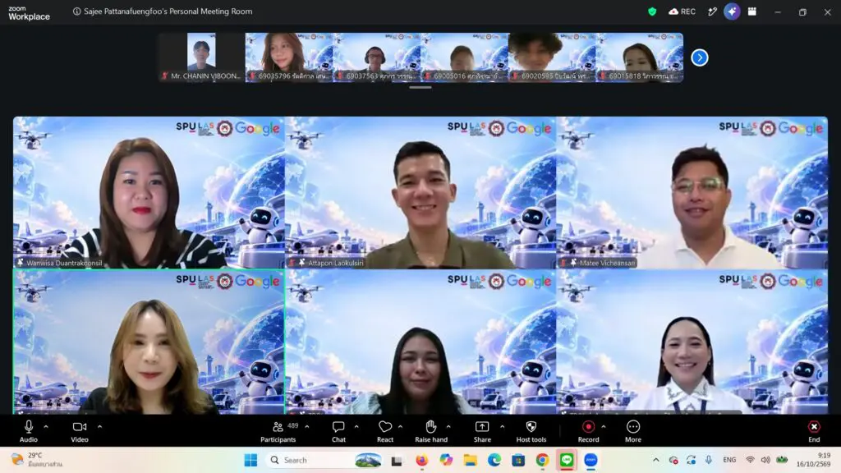This screenshot has width=841, height=473.
Task: Select participant 69035796 thumbnail
Action: [289, 57]
